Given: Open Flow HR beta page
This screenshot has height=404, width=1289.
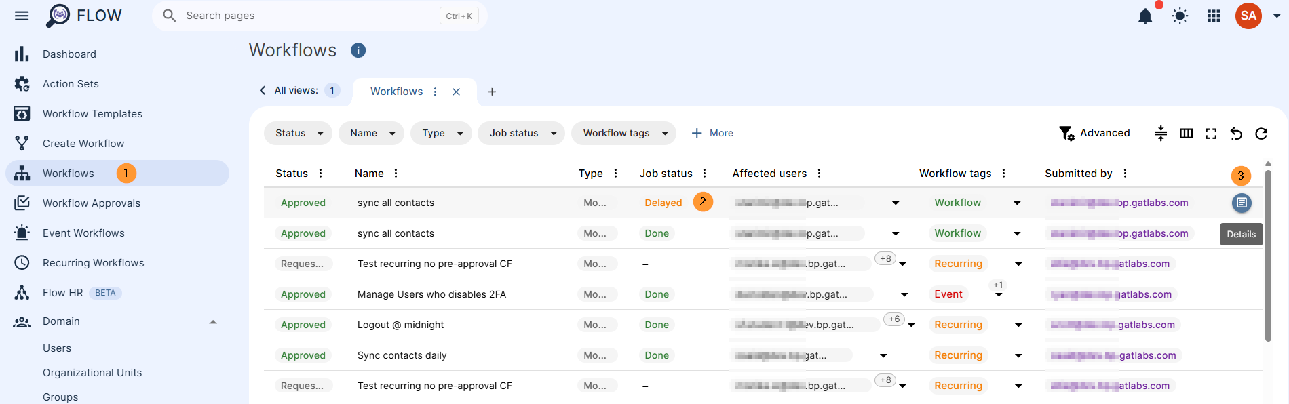Looking at the screenshot, I should click(x=62, y=293).
